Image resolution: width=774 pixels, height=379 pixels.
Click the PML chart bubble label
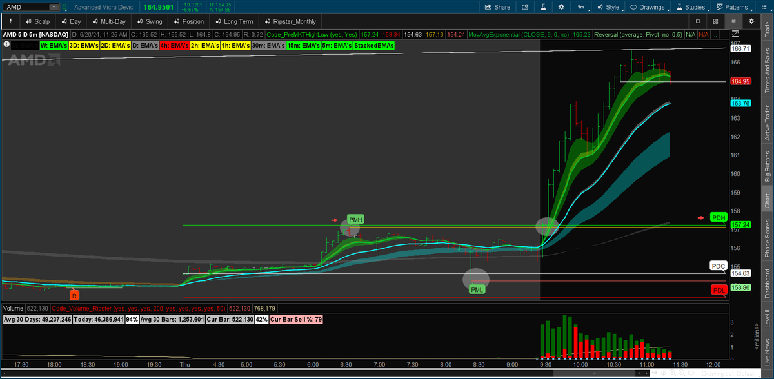tap(477, 289)
